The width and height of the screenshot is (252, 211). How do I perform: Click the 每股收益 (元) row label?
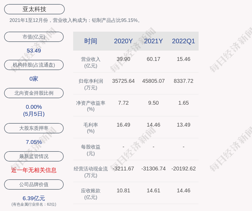coord(91,150)
